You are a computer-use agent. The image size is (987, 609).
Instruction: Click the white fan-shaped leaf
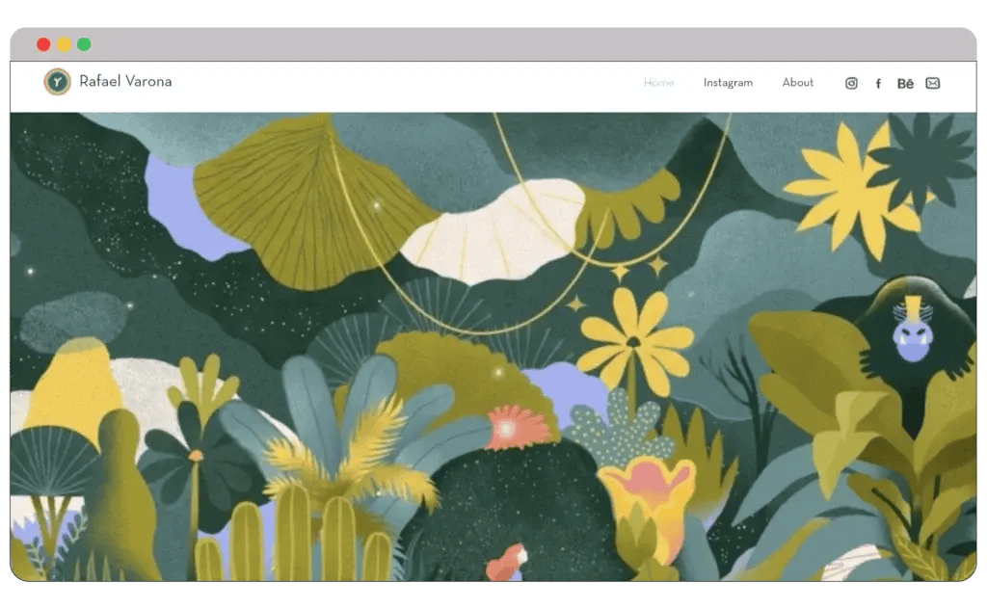[x=492, y=231]
